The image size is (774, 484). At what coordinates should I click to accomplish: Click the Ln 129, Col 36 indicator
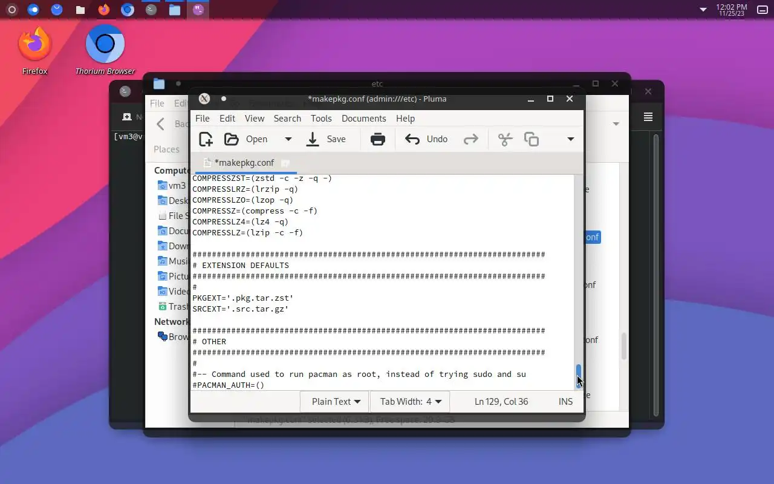tap(501, 401)
